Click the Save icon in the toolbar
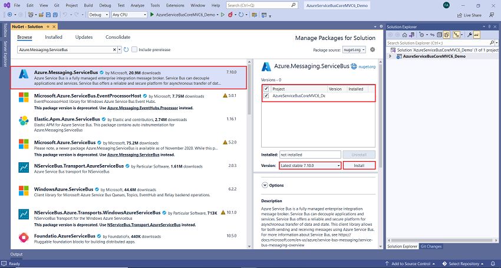Viewport: 501px width, 268px height. click(x=48, y=15)
